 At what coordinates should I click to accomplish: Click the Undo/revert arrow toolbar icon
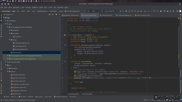157,11
